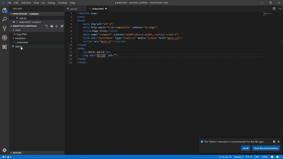The image size is (283, 159).
Task: Open the Selection menu
Action: 26,3
